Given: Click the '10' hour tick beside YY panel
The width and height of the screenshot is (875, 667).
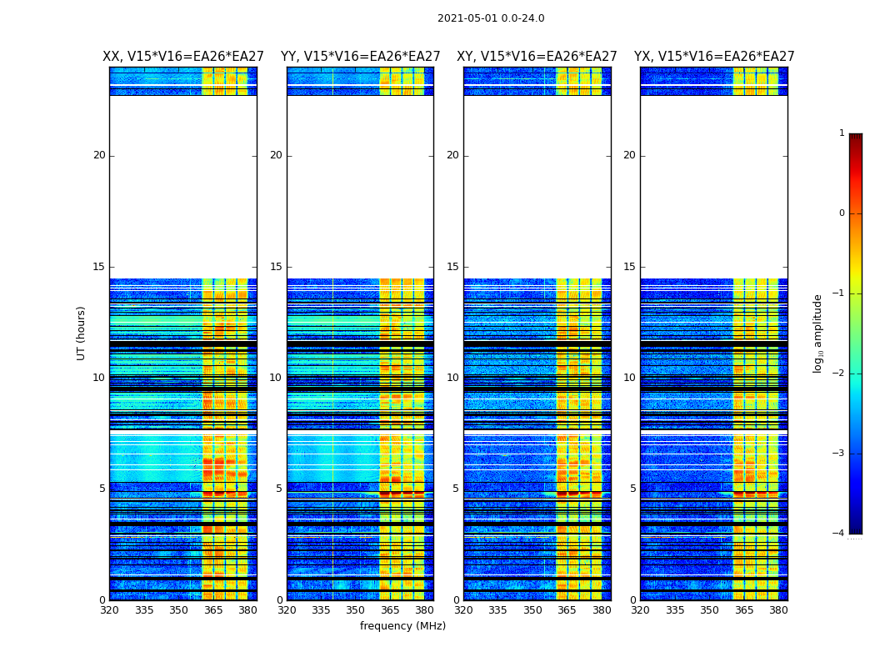Looking at the screenshot, I should tap(276, 378).
